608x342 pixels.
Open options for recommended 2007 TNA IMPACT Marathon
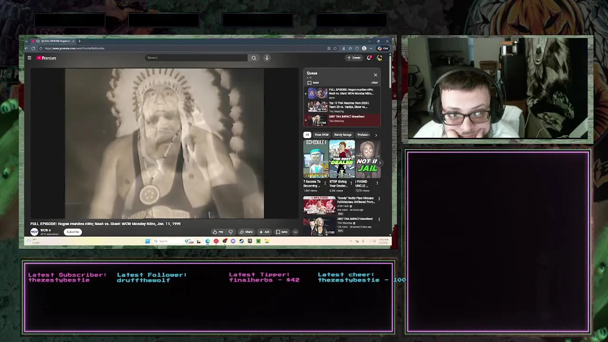(379, 219)
